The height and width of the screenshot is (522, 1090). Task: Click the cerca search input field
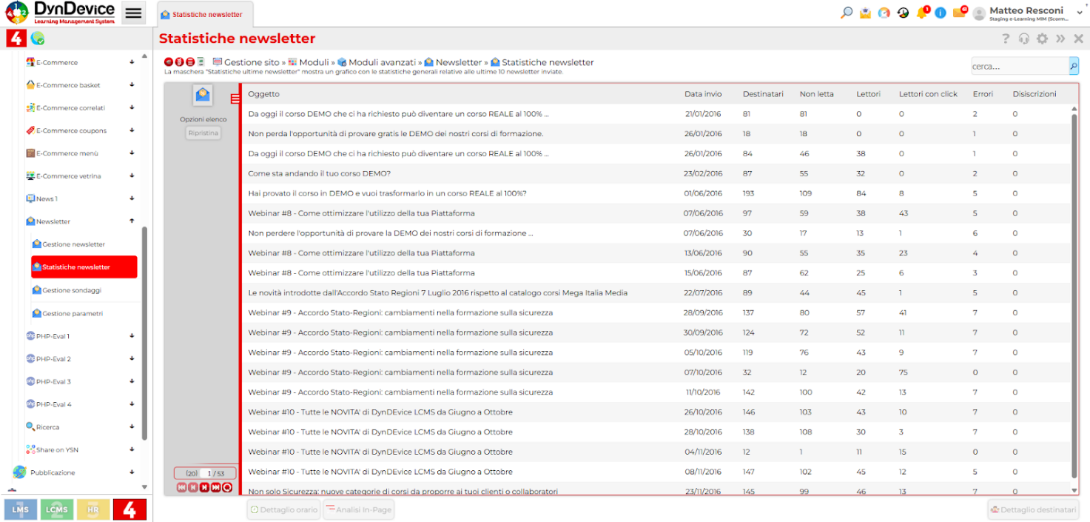[1019, 67]
